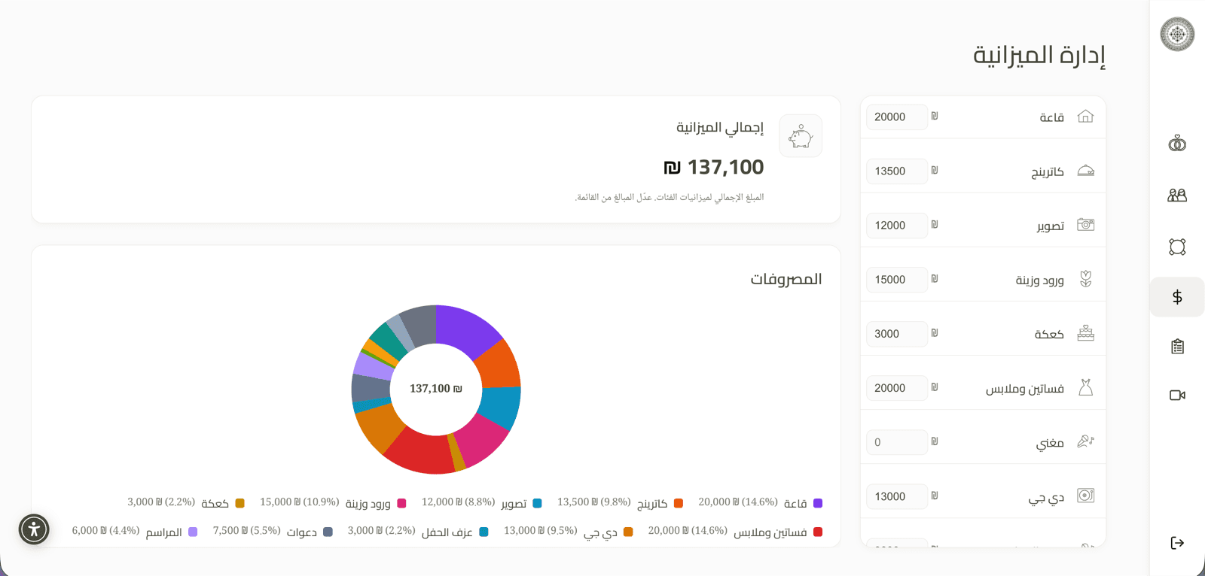Click the speaker icon next to دي جي
The width and height of the screenshot is (1205, 576).
click(1085, 496)
